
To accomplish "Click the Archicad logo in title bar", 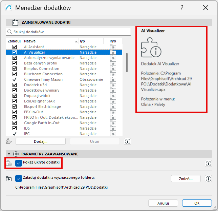I will pyautogui.click(x=8, y=8).
